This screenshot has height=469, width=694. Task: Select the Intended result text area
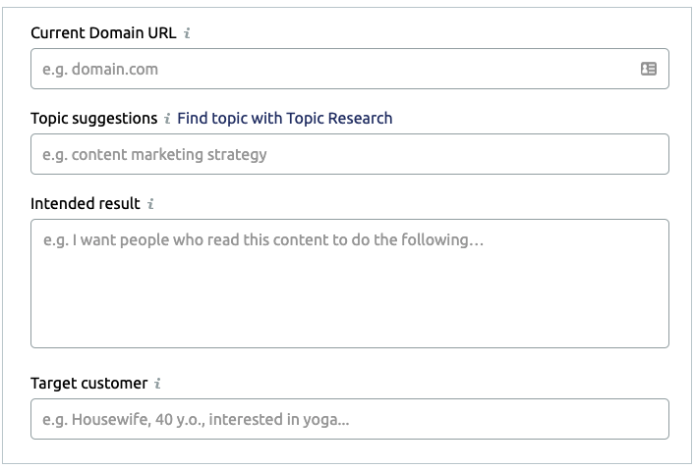point(350,284)
